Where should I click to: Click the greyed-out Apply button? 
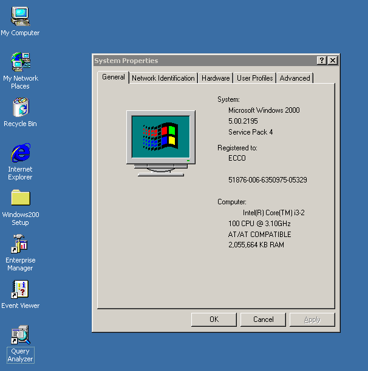tap(312, 319)
